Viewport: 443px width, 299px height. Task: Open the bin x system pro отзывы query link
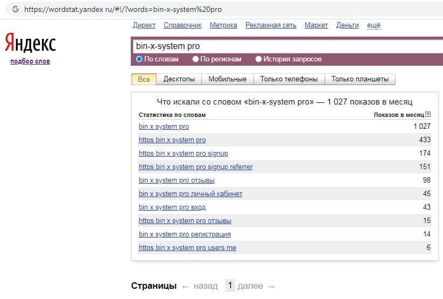click(177, 180)
